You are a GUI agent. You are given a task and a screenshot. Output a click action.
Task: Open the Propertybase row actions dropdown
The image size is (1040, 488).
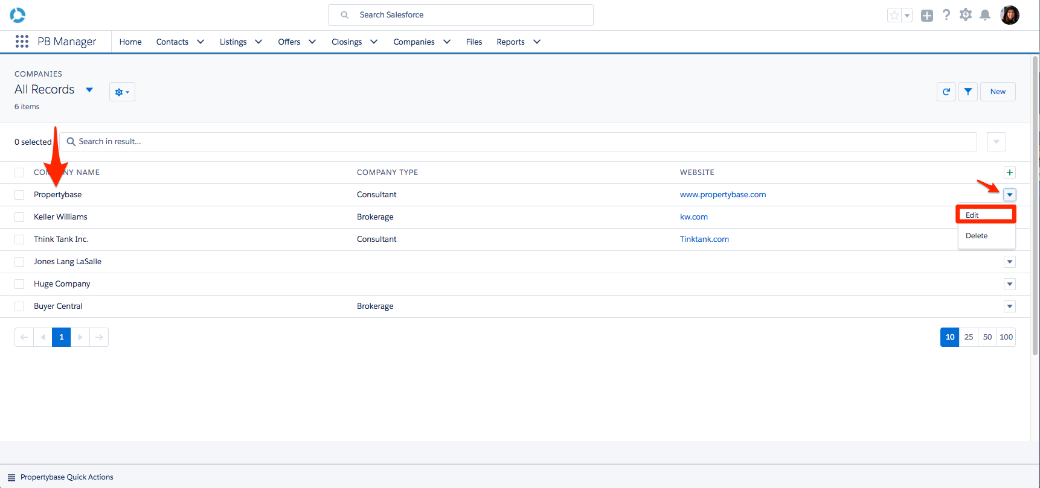tap(1010, 195)
